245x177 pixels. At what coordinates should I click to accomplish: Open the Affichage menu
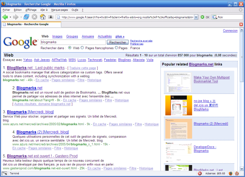[x=31, y=10]
